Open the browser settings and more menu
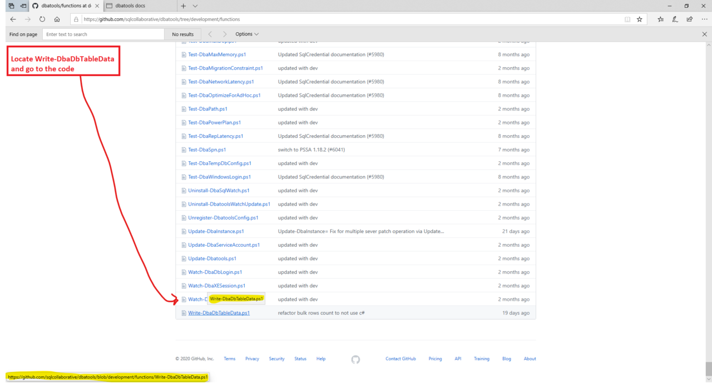The image size is (712, 383). (704, 19)
